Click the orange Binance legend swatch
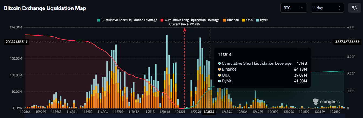 (x=224, y=20)
